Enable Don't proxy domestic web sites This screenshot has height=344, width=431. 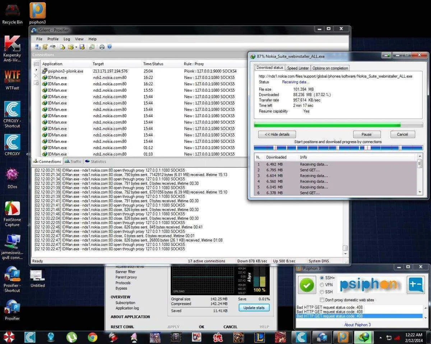tap(322, 300)
